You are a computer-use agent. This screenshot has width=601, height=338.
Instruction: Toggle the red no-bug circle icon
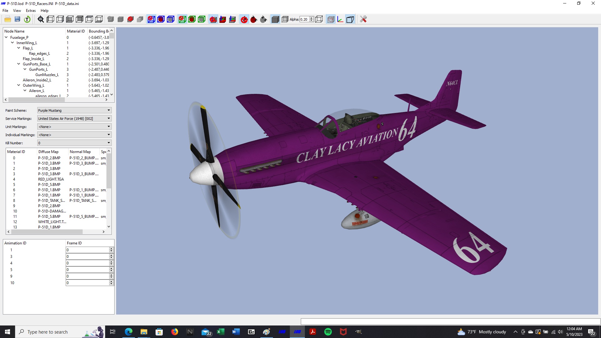(244, 19)
